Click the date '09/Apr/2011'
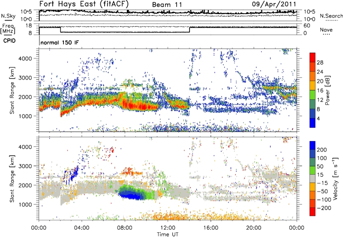 click(x=274, y=4)
